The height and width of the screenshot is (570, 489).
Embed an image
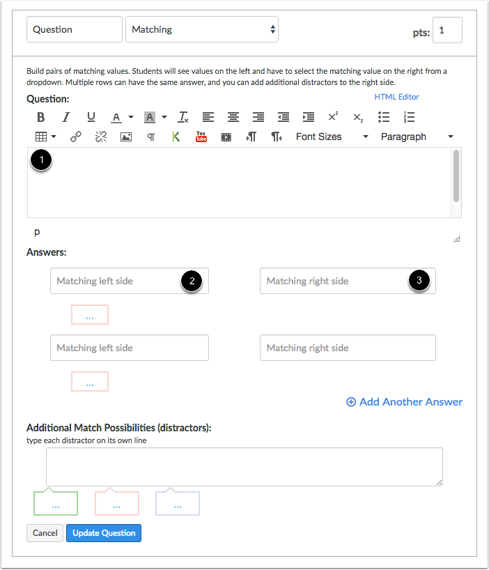pos(126,137)
